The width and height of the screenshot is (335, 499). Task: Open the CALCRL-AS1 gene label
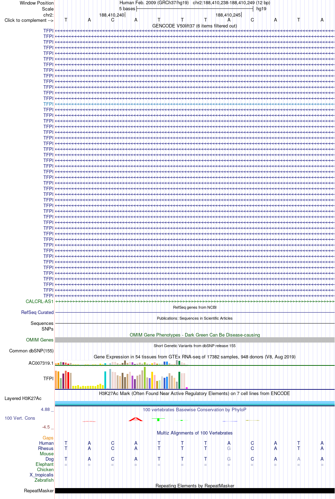pyautogui.click(x=39, y=301)
